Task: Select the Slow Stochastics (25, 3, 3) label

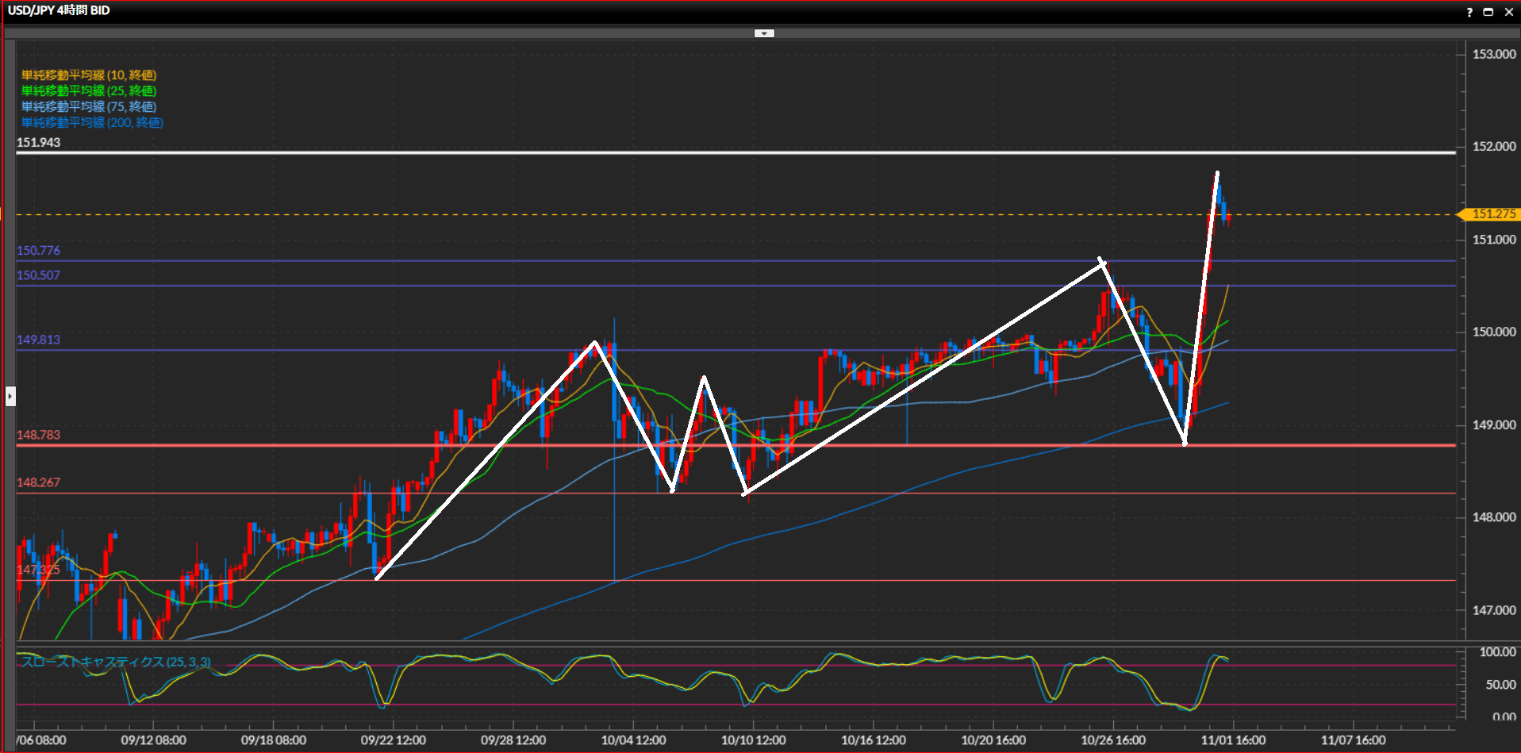Action: pos(116,662)
